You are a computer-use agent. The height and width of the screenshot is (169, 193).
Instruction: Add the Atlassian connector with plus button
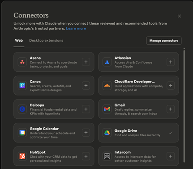pyautogui.click(x=171, y=62)
